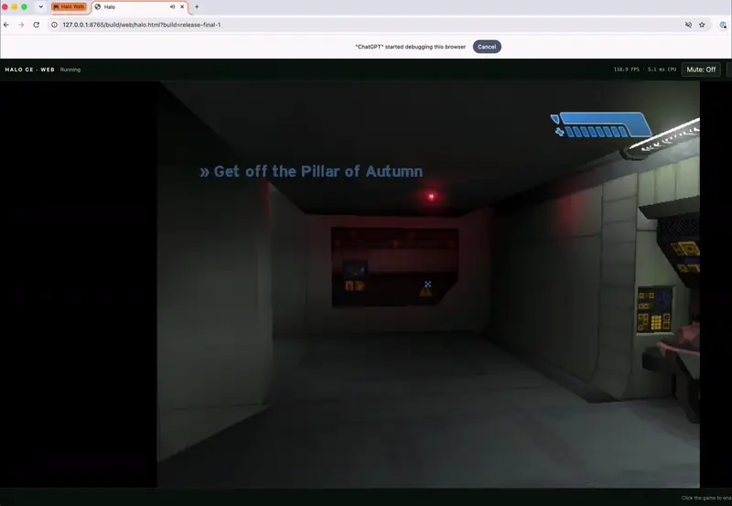
Task: Switch to the Halo Web tab group
Action: (x=70, y=7)
